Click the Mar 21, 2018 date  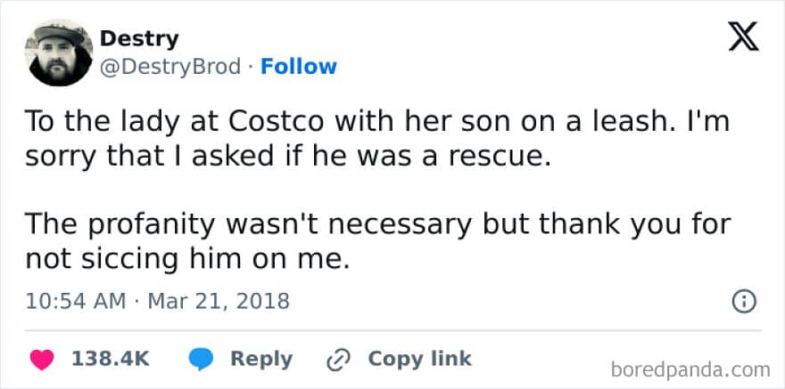pos(219,301)
